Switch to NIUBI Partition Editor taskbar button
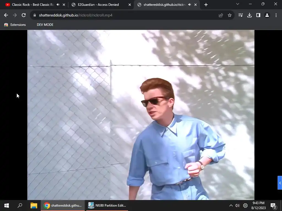The height and width of the screenshot is (211, 282). [x=107, y=206]
